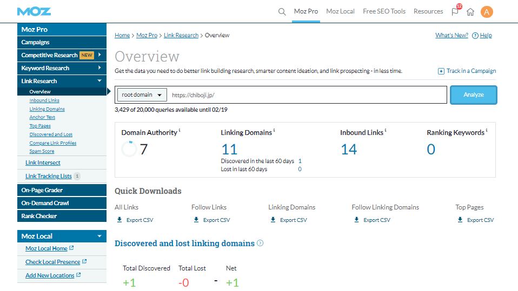Select Overview under Link Research
Image resolution: width=518 pixels, height=291 pixels.
click(62, 91)
